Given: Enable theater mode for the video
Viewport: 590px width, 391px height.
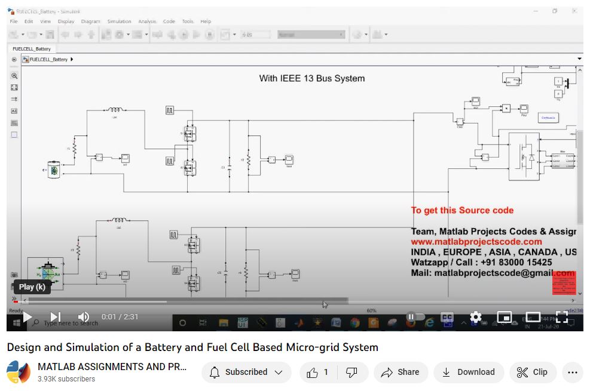Looking at the screenshot, I should 533,317.
